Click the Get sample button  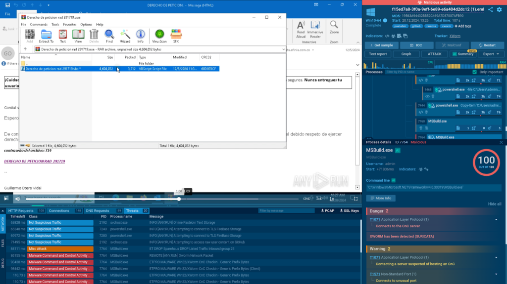(381, 45)
